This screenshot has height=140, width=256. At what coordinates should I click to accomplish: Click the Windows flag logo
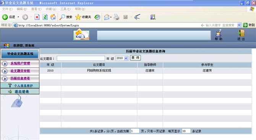[x=252, y=9]
